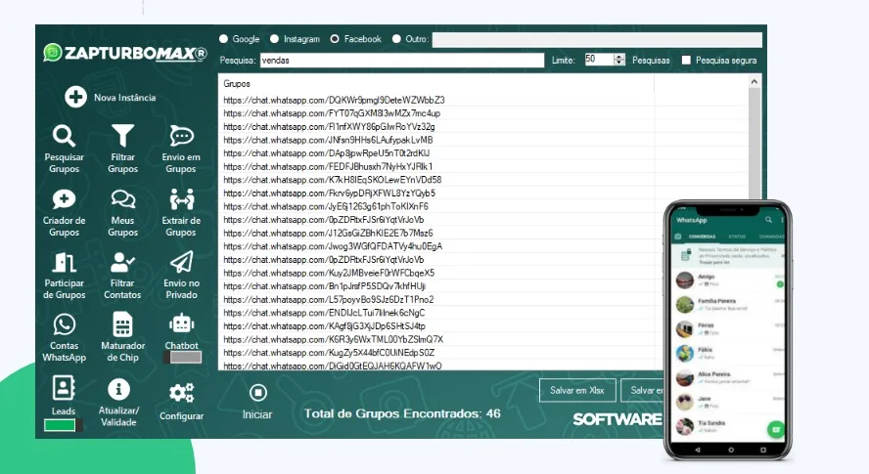
Task: Select the Facebook radio button
Action: tap(335, 39)
